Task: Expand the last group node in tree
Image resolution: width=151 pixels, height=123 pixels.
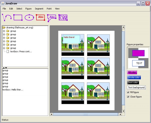Action: [x=4, y=48]
